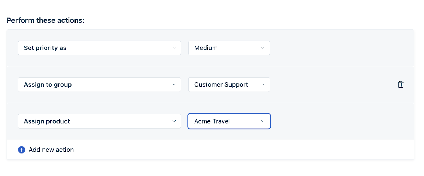The image size is (424, 176).
Task: Click empty space in the Set priority row
Action: [339, 48]
